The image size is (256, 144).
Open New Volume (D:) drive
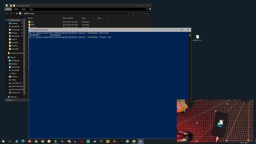pyautogui.click(x=17, y=86)
